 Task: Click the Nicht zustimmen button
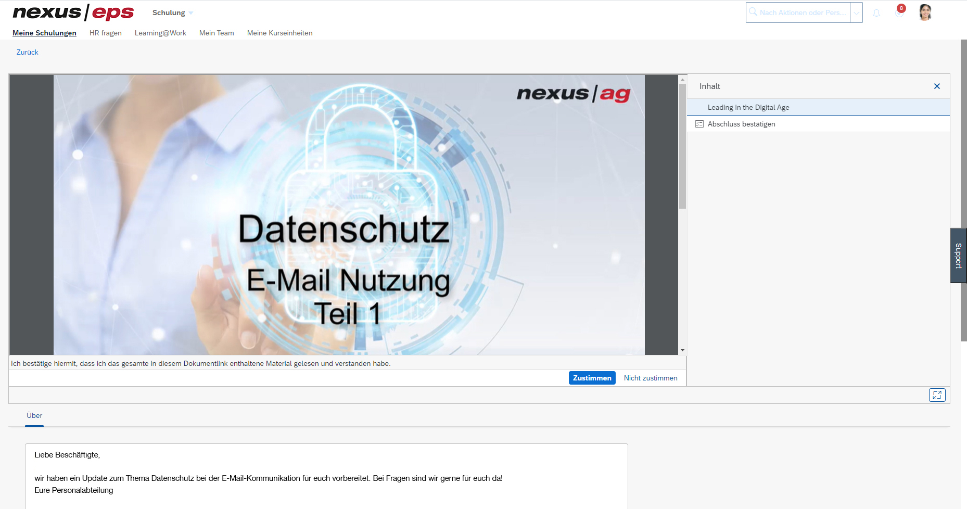click(651, 378)
